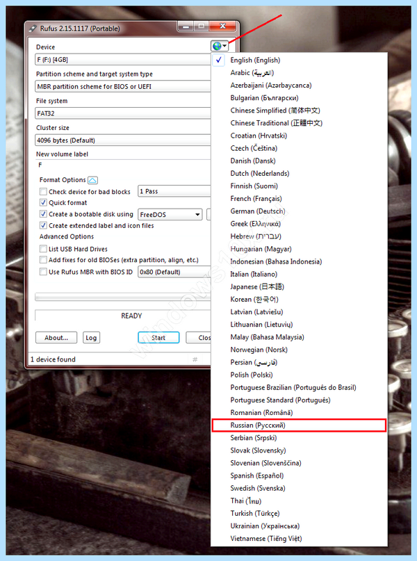Select Portuguese Standard (Português)

tap(299, 400)
